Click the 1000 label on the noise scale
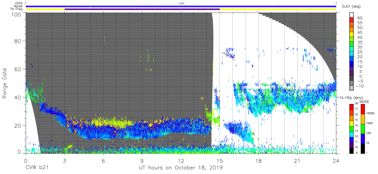The image size is (378, 174). tap(369, 123)
